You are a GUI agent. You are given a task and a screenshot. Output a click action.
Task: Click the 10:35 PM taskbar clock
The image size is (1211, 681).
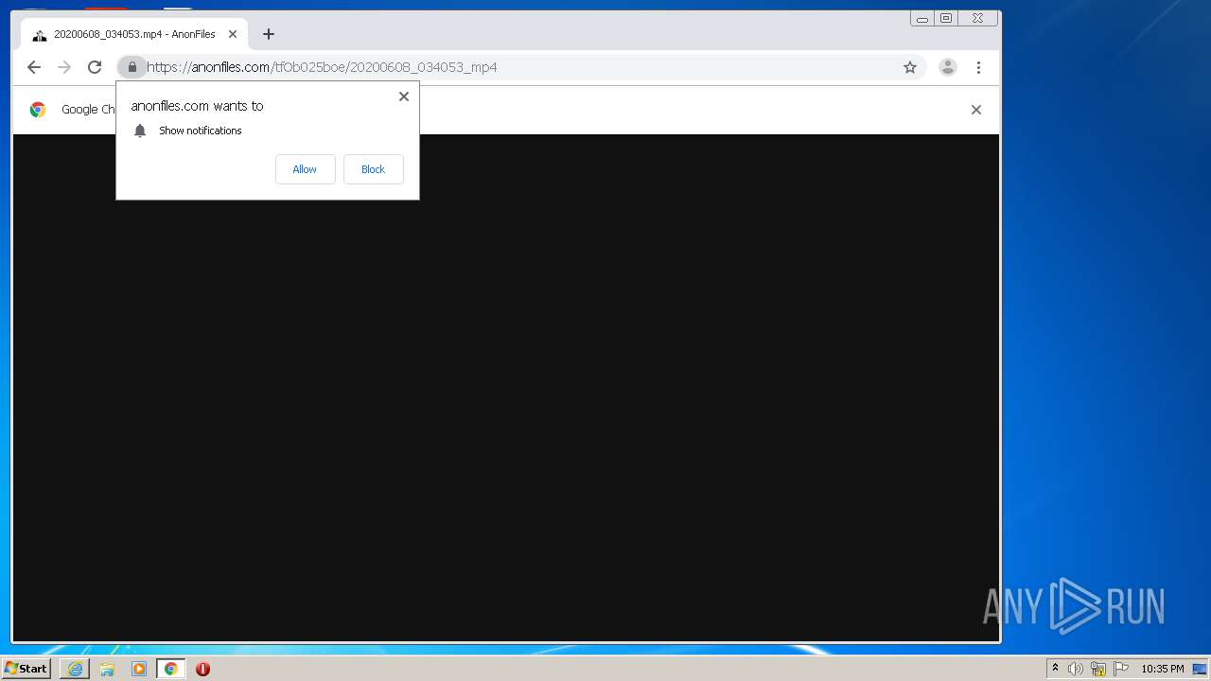tap(1163, 669)
